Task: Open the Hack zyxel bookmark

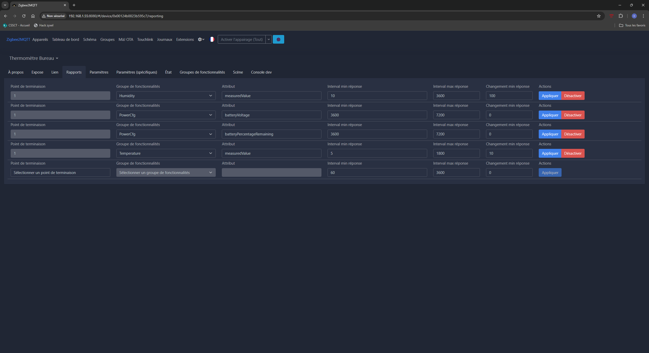Action: pyautogui.click(x=44, y=25)
